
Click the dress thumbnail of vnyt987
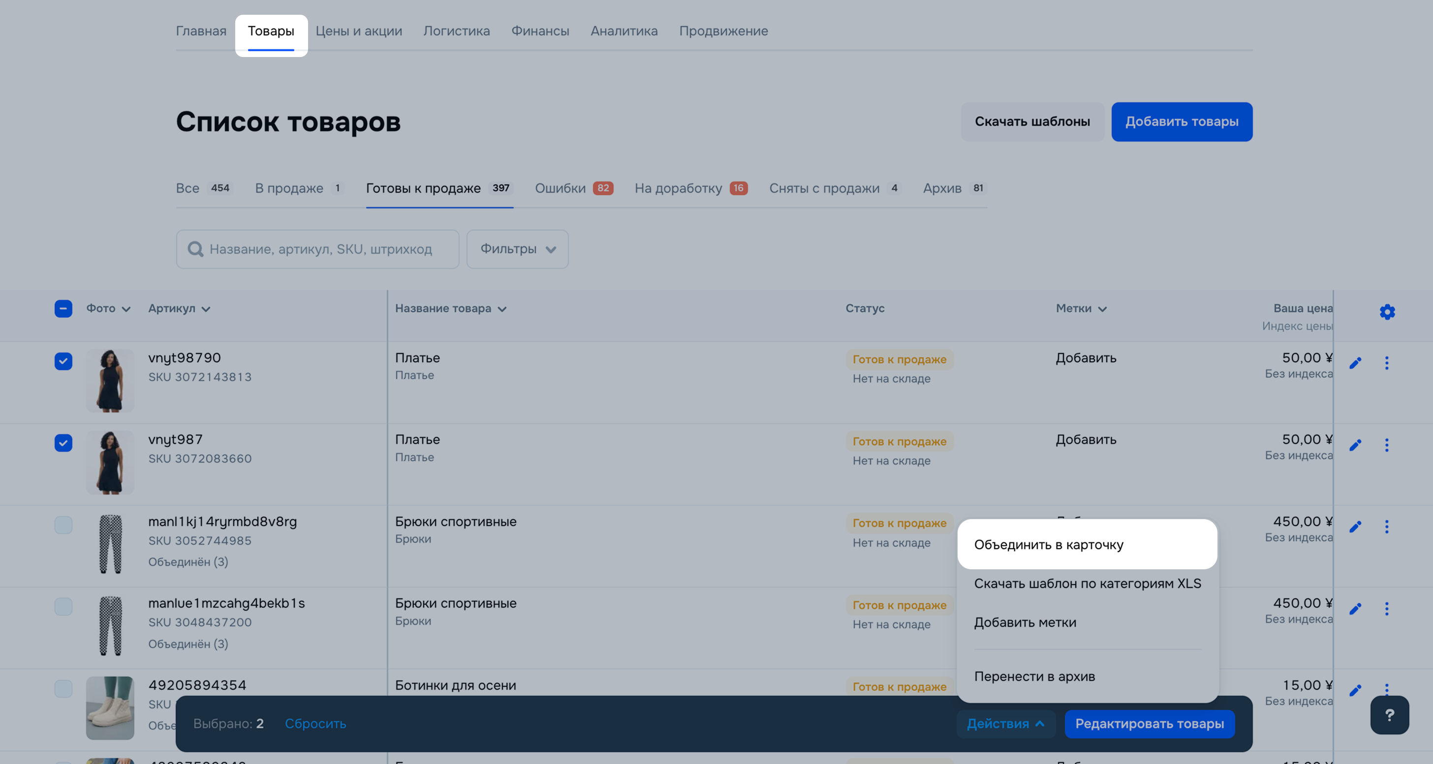click(x=110, y=462)
